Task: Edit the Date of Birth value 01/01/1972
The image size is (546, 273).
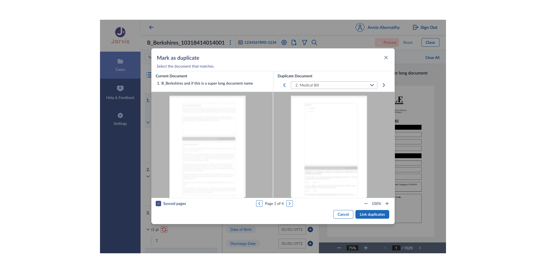Action: [292, 229]
